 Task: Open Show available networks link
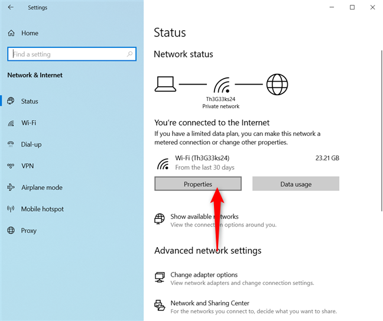click(x=205, y=216)
